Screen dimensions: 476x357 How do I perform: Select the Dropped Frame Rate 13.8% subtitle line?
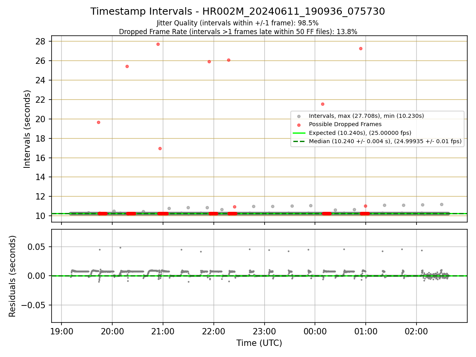238,32
